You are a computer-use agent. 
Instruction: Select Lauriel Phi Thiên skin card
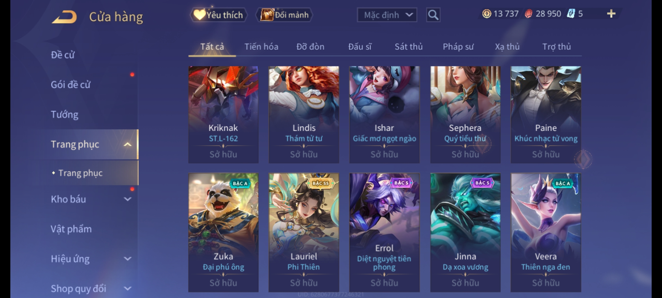[304, 232]
